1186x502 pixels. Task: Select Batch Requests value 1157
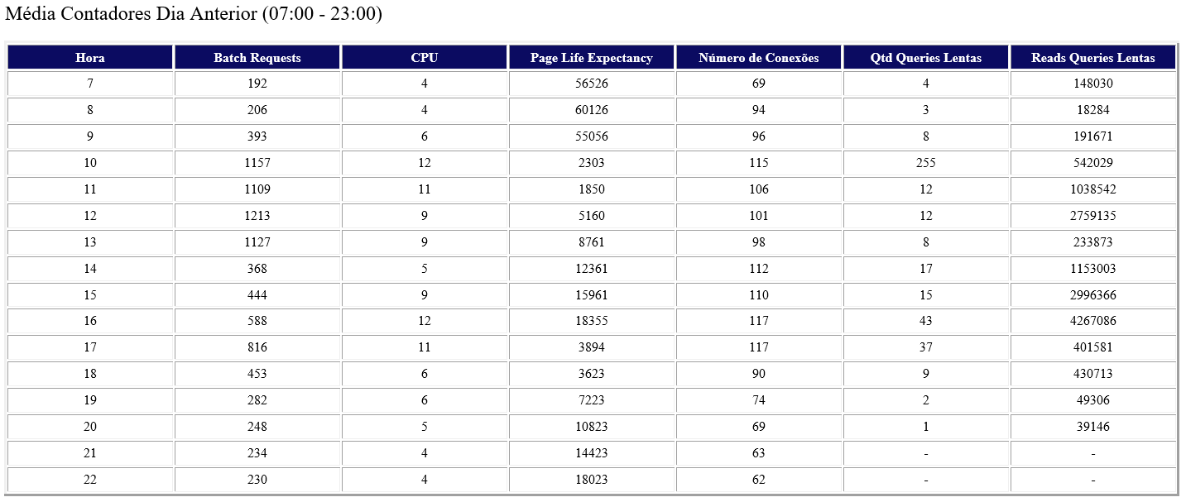257,163
